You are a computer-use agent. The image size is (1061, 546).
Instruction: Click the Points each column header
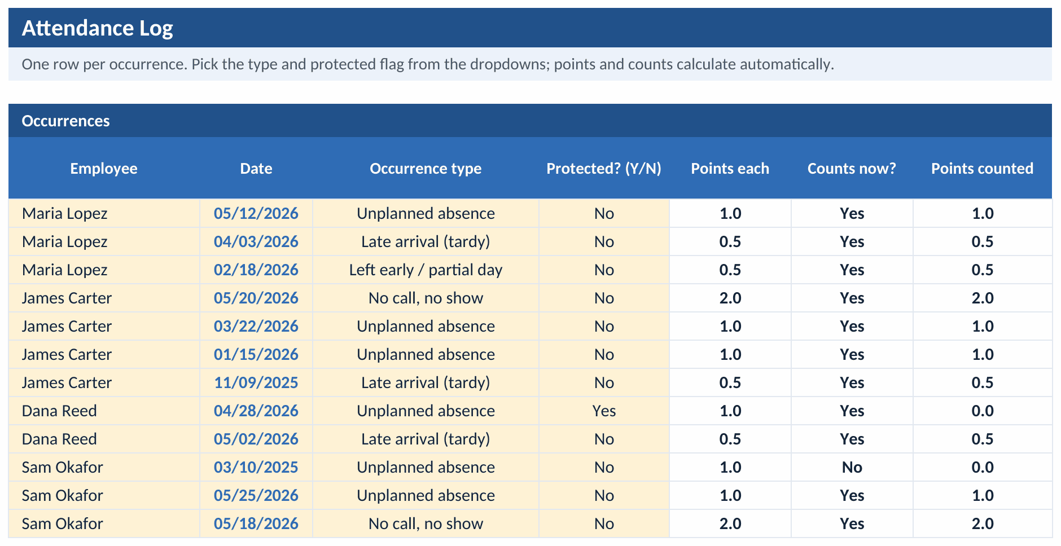click(x=730, y=168)
